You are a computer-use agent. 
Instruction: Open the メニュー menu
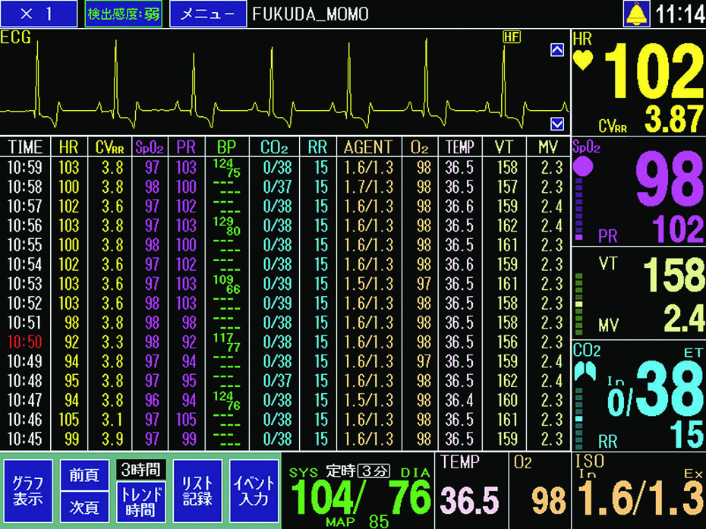[x=207, y=14]
